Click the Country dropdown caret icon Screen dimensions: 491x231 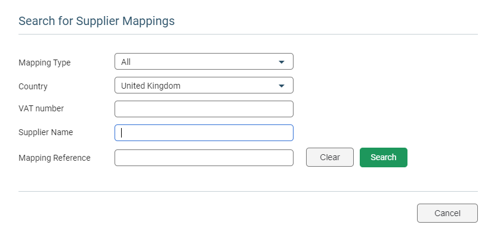click(282, 86)
